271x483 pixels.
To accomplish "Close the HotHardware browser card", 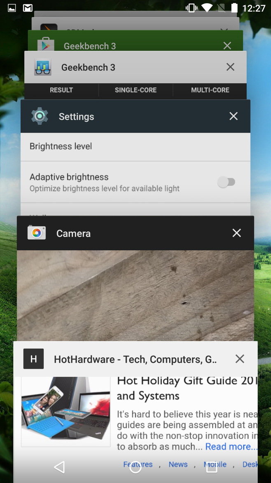I will (240, 359).
